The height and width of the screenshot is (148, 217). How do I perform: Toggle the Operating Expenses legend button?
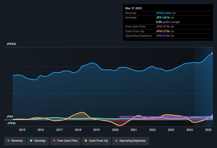point(131,141)
